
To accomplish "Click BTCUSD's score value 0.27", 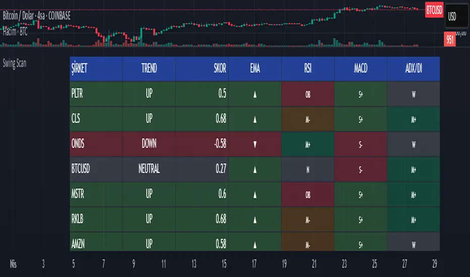I will click(221, 169).
